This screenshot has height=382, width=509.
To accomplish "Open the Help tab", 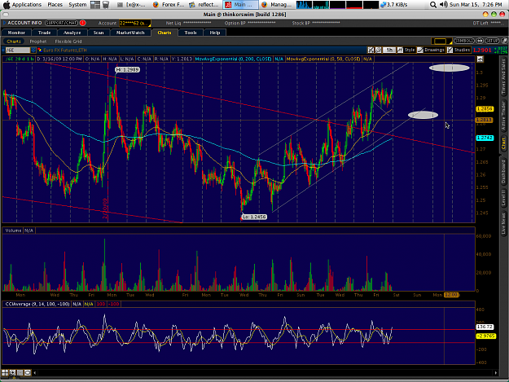I will (x=214, y=33).
